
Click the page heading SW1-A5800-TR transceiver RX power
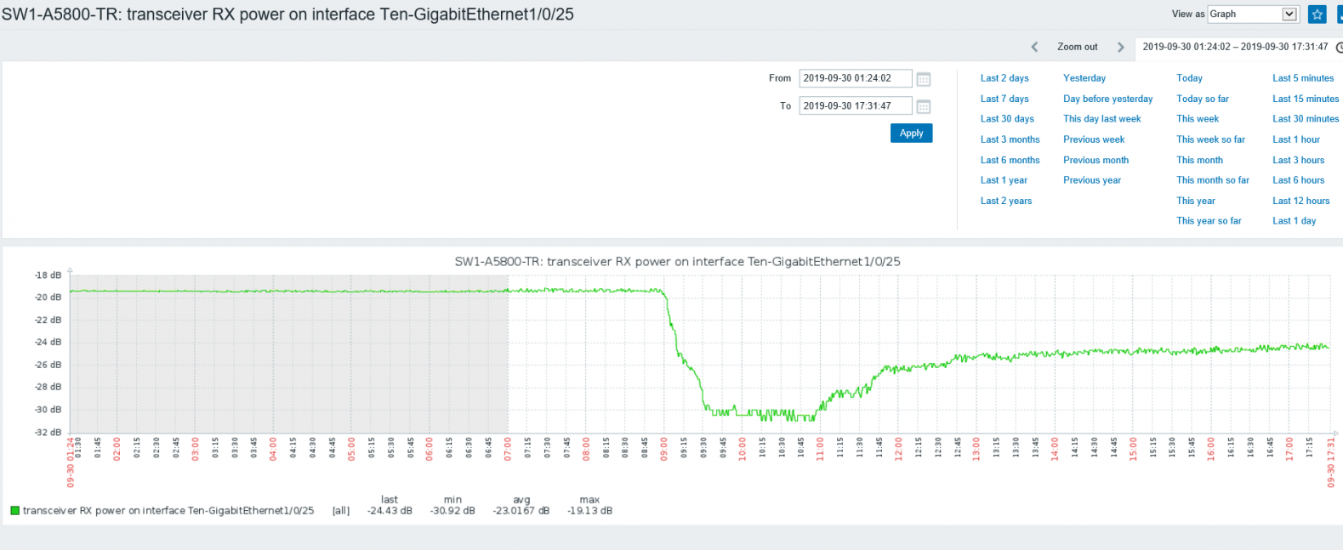point(287,14)
